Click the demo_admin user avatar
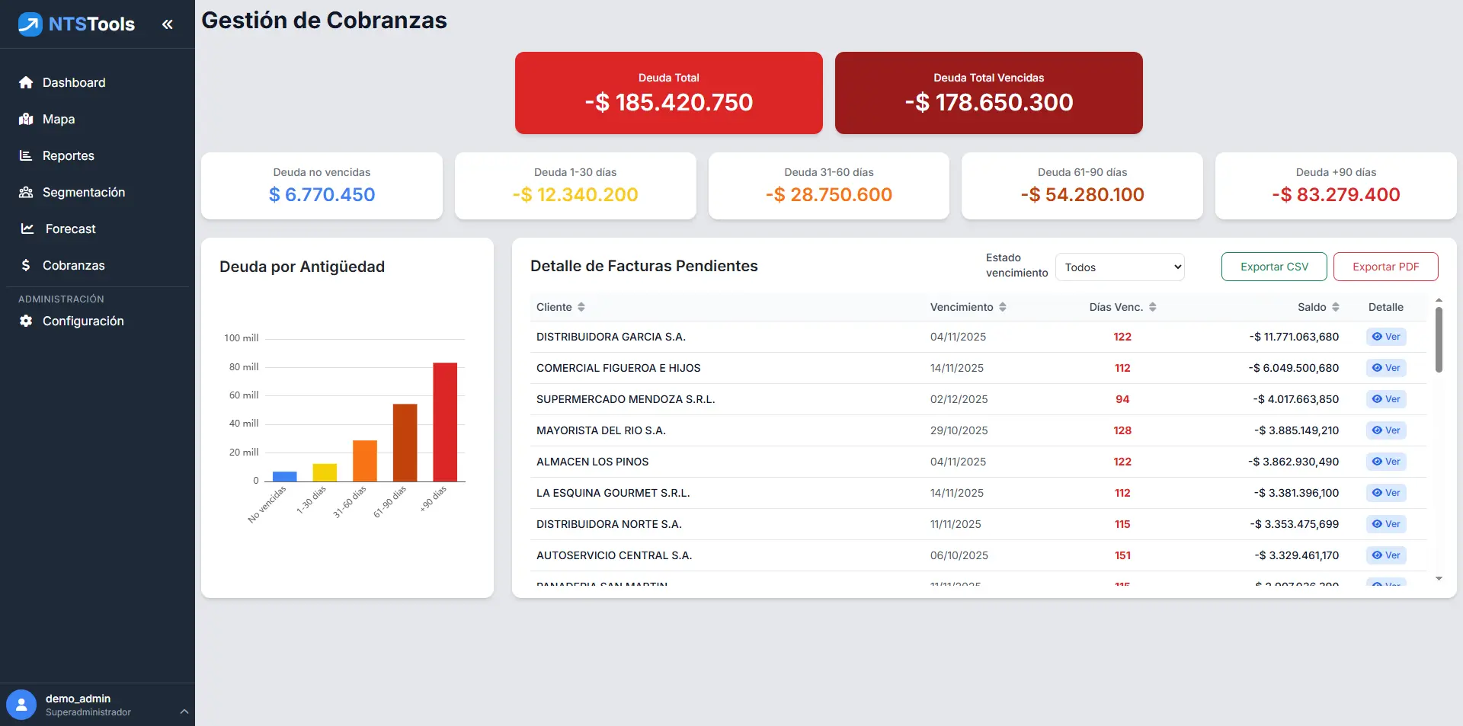This screenshot has width=1463, height=726. (x=21, y=705)
